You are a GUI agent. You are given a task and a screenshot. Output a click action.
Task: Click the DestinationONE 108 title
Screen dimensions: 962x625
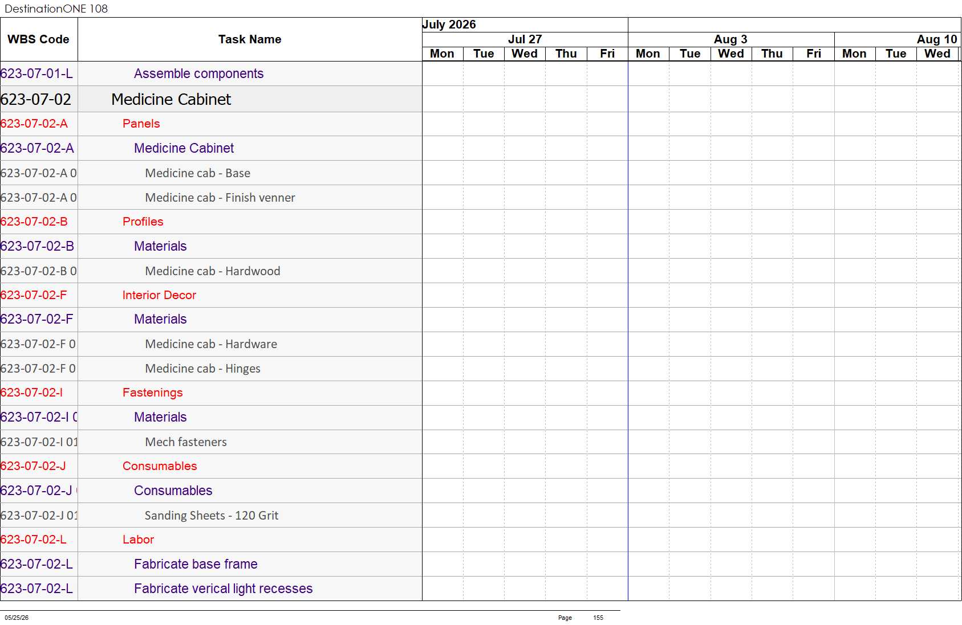[56, 9]
